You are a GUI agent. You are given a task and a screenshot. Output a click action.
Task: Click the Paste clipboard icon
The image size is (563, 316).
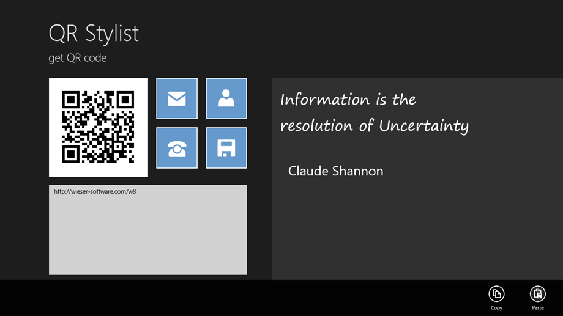pyautogui.click(x=537, y=294)
